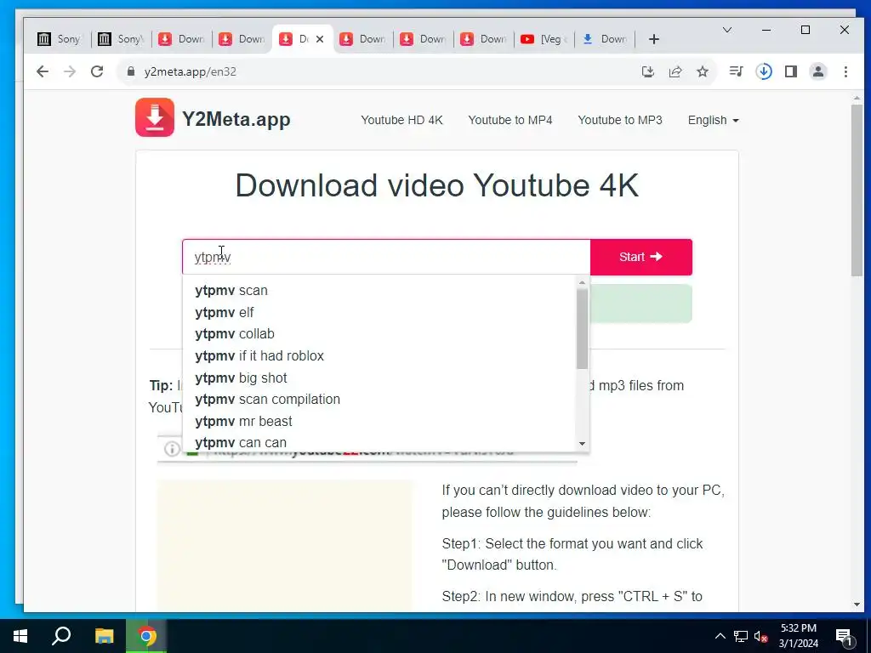The image size is (871, 653).
Task: Open Youtube HD 4K page
Action: (x=401, y=120)
